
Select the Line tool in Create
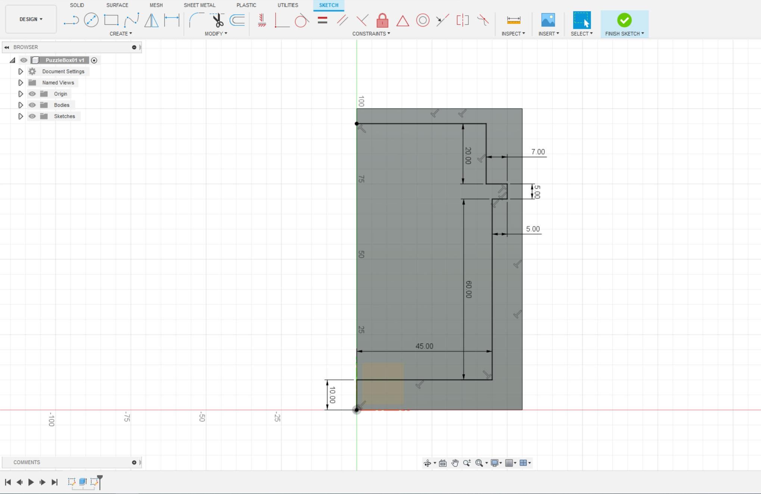click(x=71, y=20)
